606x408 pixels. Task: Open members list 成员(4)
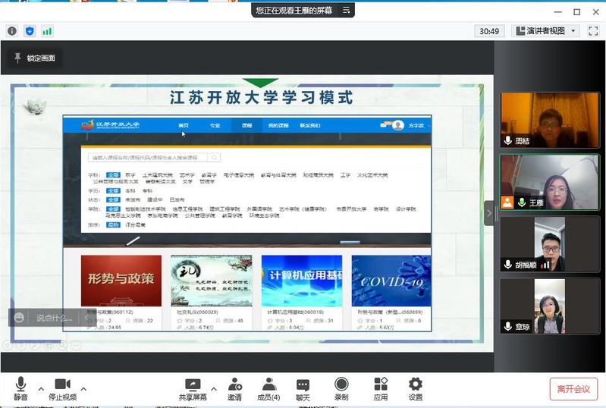click(x=268, y=389)
